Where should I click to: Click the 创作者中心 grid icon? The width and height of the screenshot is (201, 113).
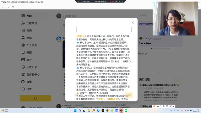click(x=23, y=74)
